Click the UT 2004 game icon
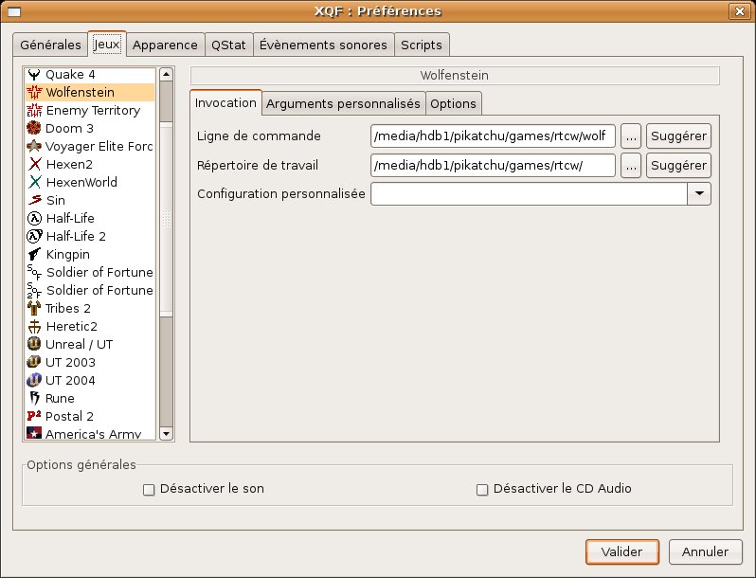This screenshot has width=756, height=578. (x=34, y=381)
